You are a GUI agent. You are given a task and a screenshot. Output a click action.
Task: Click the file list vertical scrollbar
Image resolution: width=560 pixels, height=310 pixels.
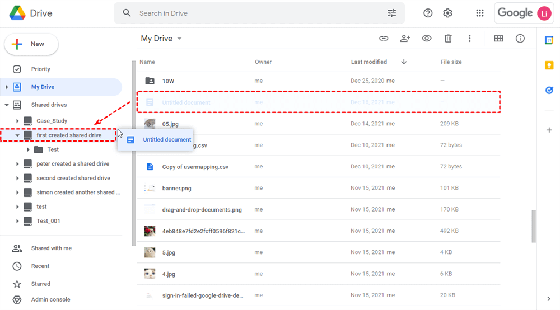pos(534,226)
